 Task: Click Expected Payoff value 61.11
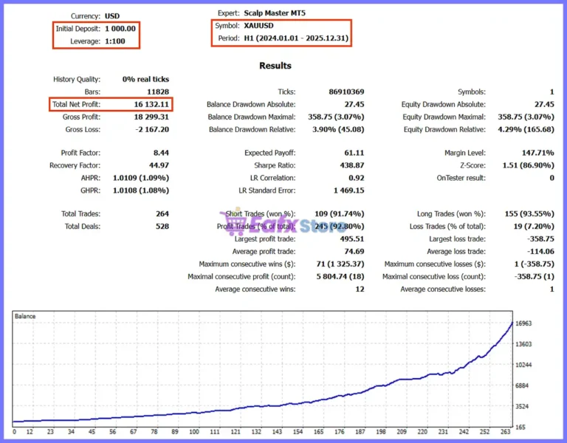coord(354,153)
